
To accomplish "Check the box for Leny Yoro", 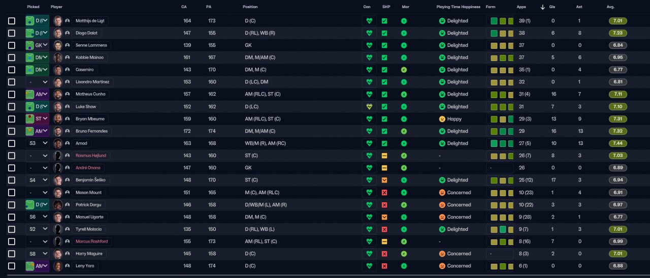I will click(12, 266).
